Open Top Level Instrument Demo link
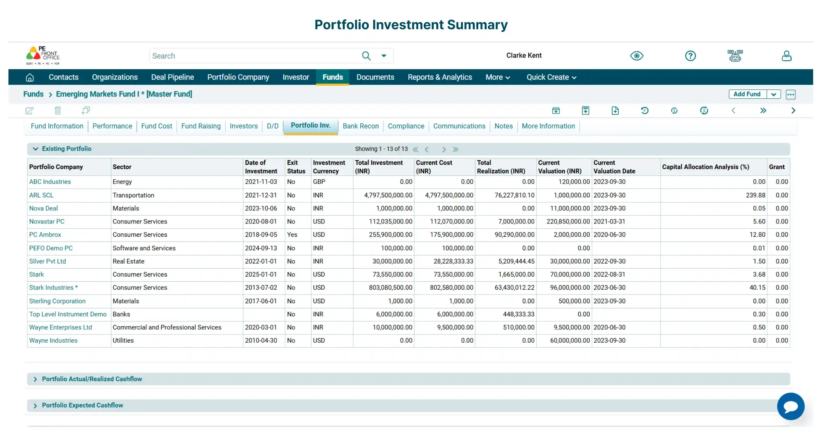The width and height of the screenshot is (822, 432). pos(68,314)
